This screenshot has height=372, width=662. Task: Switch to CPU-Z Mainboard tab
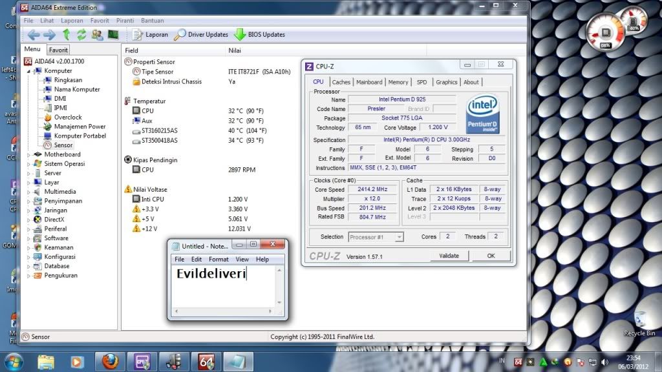(369, 82)
